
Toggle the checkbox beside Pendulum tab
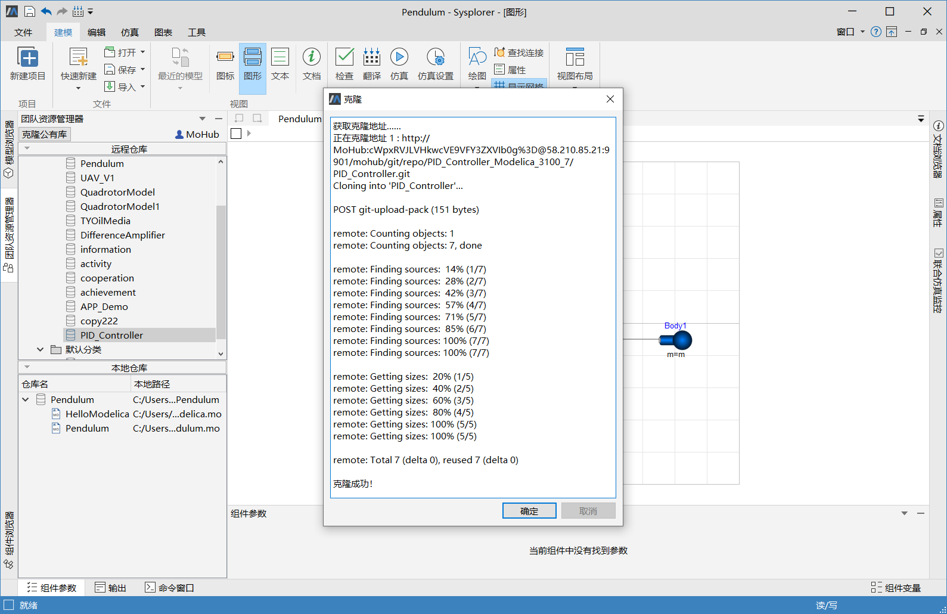236,134
